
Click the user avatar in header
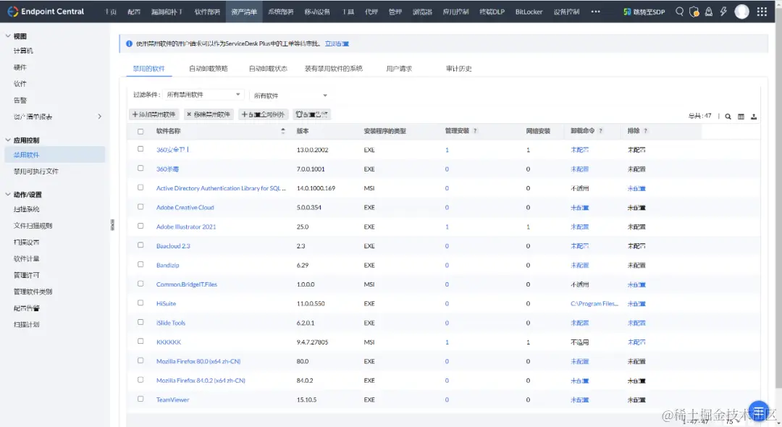pyautogui.click(x=741, y=12)
